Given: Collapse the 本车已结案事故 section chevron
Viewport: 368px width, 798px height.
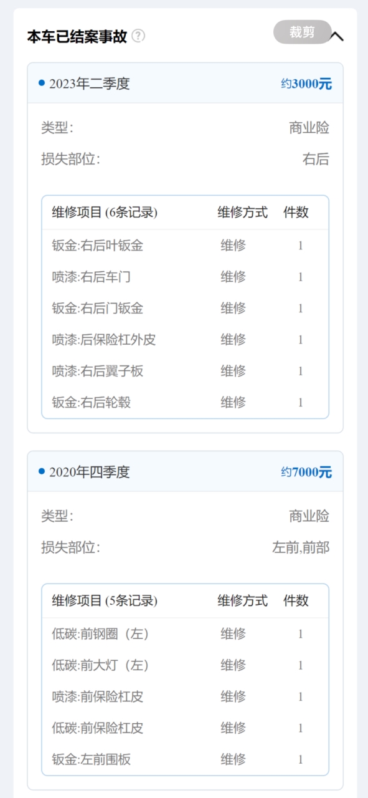Looking at the screenshot, I should (336, 36).
